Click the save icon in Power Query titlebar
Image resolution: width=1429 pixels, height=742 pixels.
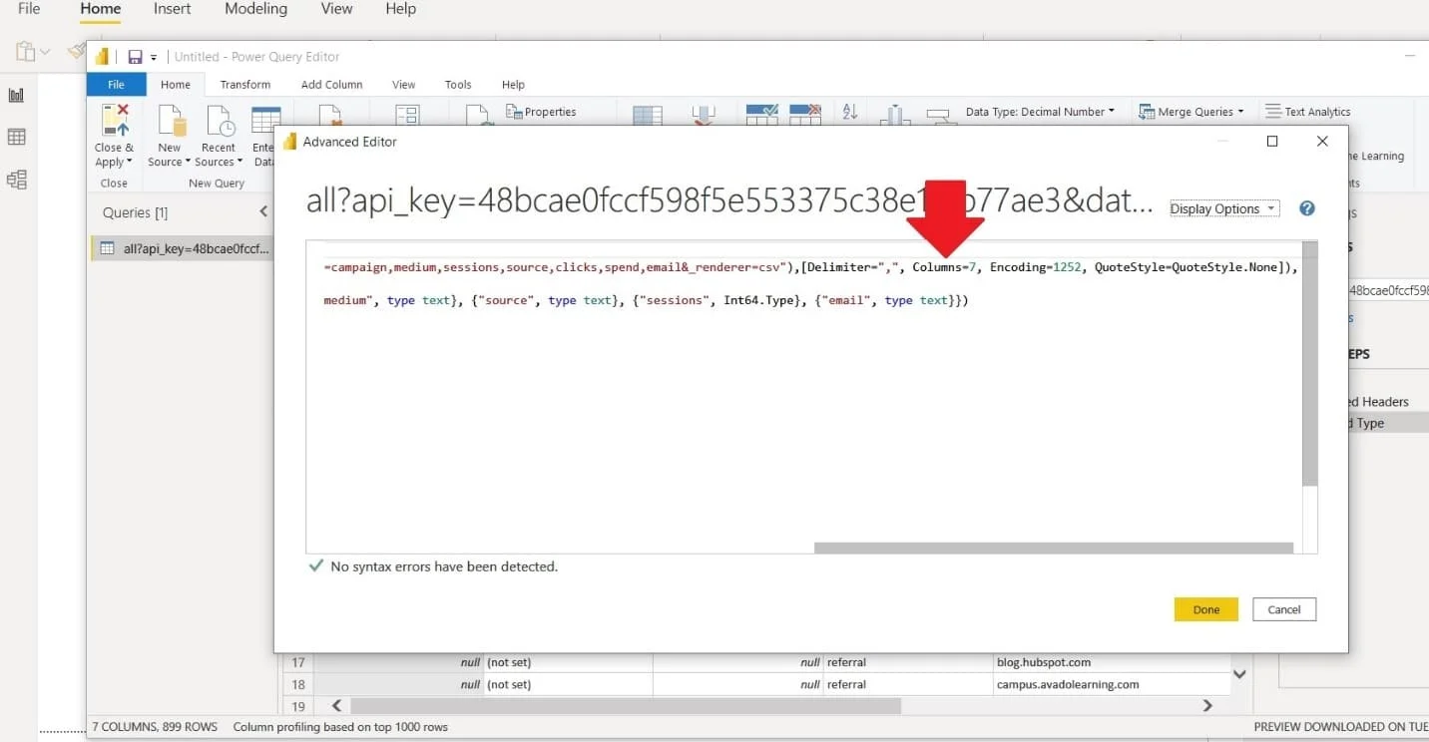(x=135, y=57)
